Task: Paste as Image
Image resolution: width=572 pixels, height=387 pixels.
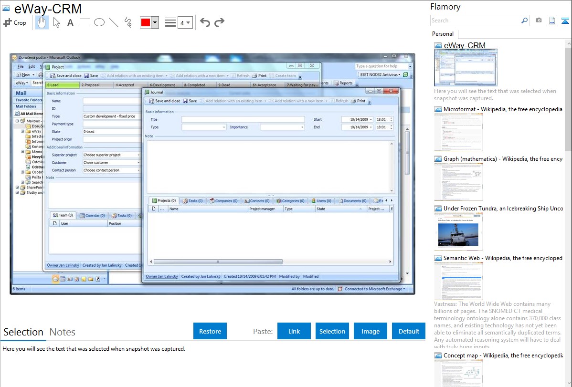Action: coord(370,331)
